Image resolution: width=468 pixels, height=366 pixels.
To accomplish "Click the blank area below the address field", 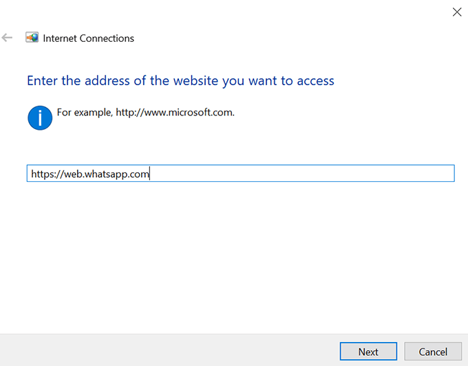I will (x=234, y=254).
